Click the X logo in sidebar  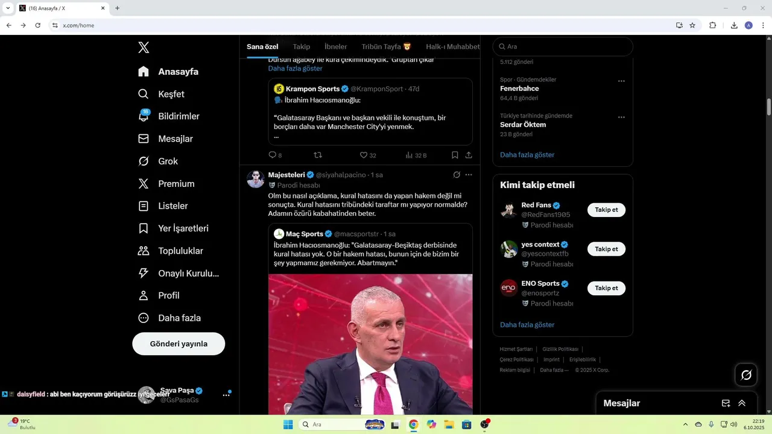coord(144,48)
